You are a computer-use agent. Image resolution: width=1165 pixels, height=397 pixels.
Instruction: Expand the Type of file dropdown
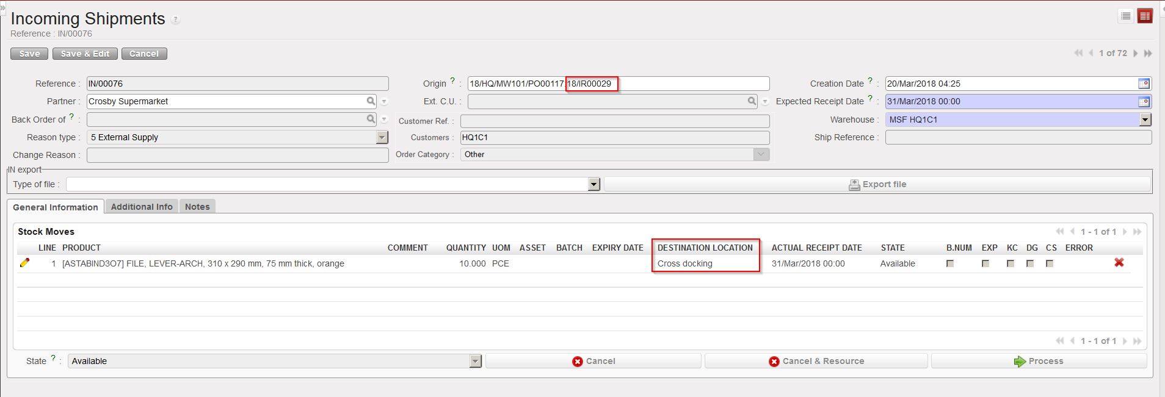[x=593, y=185]
